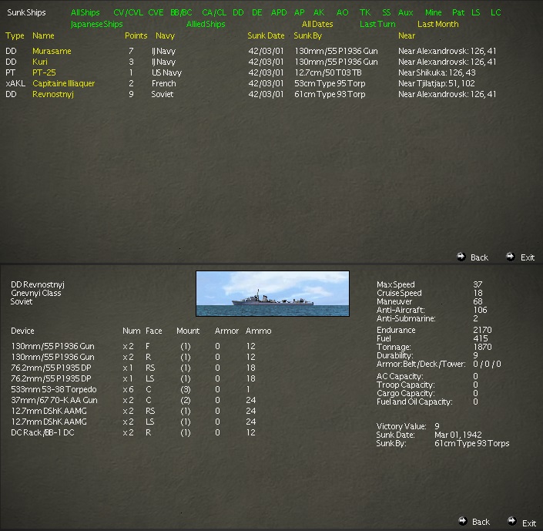Image resolution: width=543 pixels, height=531 pixels.
Task: Show Japanese Ships only
Action: tap(96, 24)
